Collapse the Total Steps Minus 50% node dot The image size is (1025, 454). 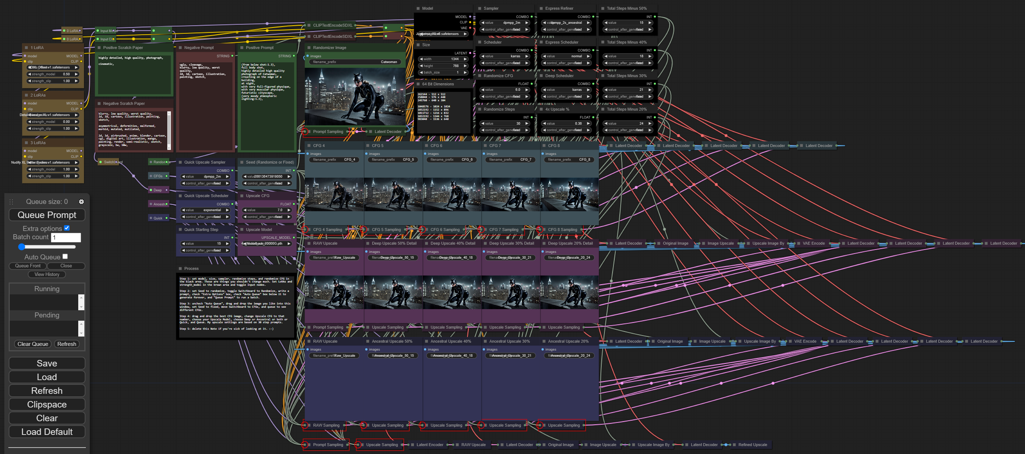pyautogui.click(x=602, y=8)
